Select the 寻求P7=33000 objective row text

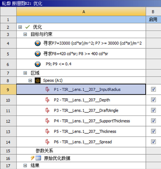92,43
